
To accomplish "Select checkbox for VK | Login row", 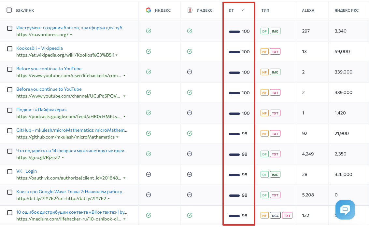I will pos(10,171).
